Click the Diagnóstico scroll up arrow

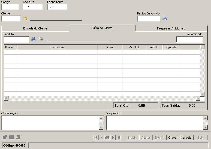point(205,118)
